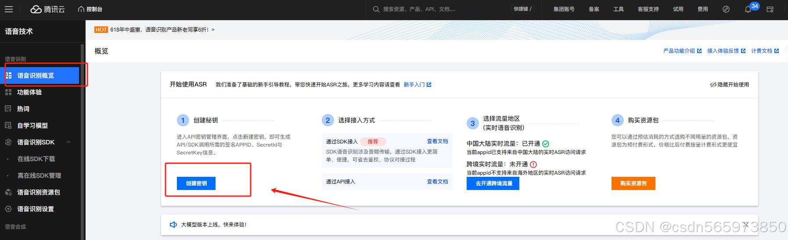Click the red warning icon beside 未开通

[533, 165]
